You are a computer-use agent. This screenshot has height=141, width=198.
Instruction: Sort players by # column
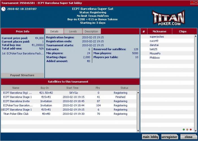[x=144, y=31]
